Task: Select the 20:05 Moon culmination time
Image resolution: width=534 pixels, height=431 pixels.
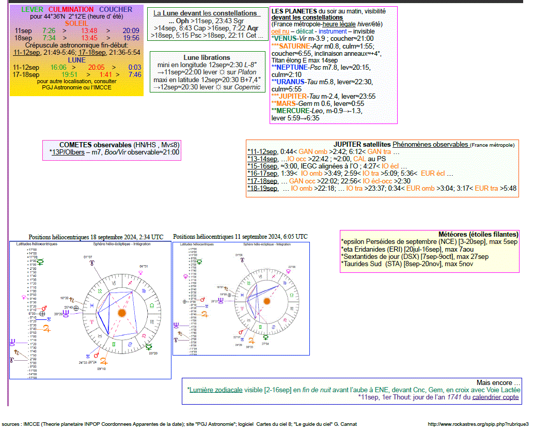Action: [97, 68]
